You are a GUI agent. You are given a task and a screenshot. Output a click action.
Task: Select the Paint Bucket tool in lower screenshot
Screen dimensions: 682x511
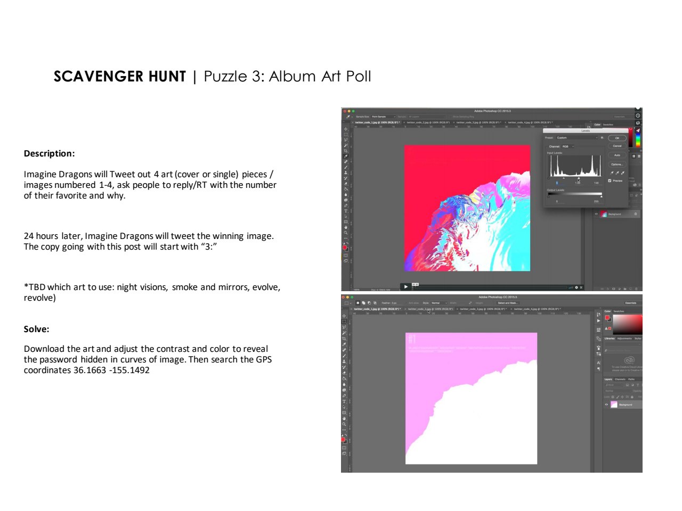click(x=344, y=378)
